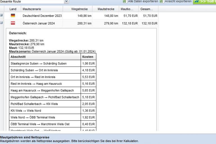Click the Ansicht exportieren link
The width and height of the screenshot is (216, 144).
click(178, 1)
